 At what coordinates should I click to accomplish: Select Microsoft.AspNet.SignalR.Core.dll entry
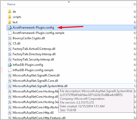click(x=35, y=81)
